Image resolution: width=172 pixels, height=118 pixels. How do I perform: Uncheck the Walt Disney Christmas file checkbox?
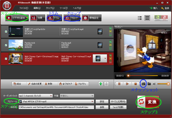[x=6, y=59]
